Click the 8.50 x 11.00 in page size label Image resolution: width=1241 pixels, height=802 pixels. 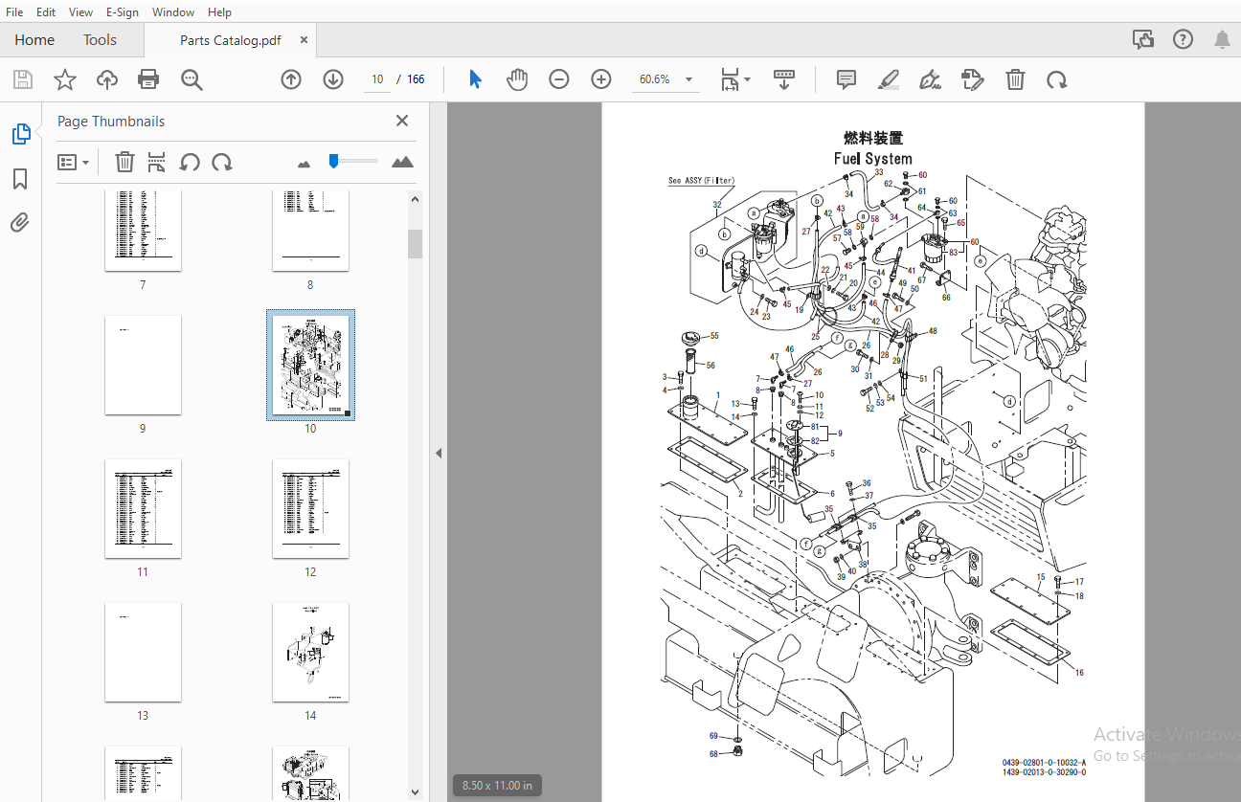click(x=497, y=786)
